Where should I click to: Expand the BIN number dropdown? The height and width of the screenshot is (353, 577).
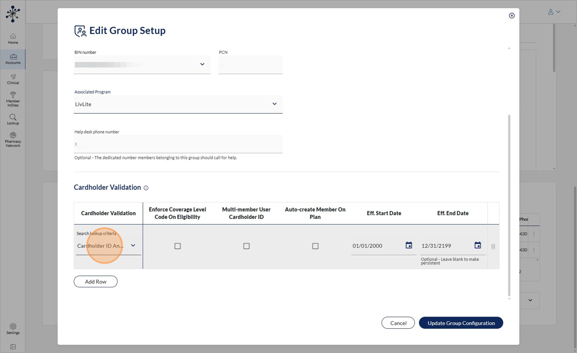[202, 64]
